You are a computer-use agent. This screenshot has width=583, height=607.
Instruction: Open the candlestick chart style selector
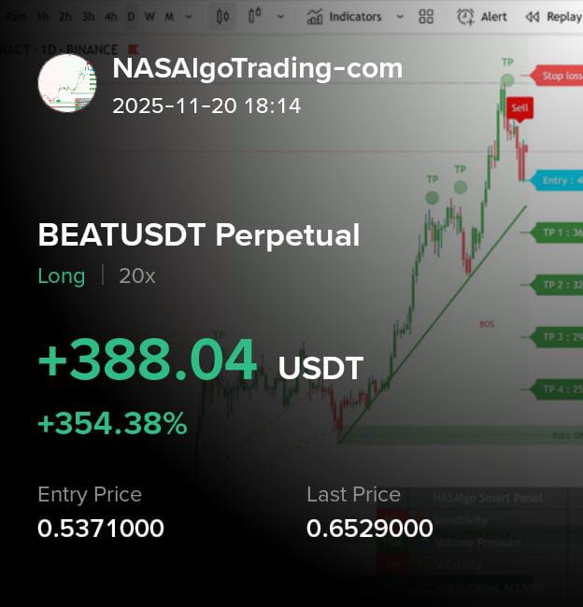222,17
